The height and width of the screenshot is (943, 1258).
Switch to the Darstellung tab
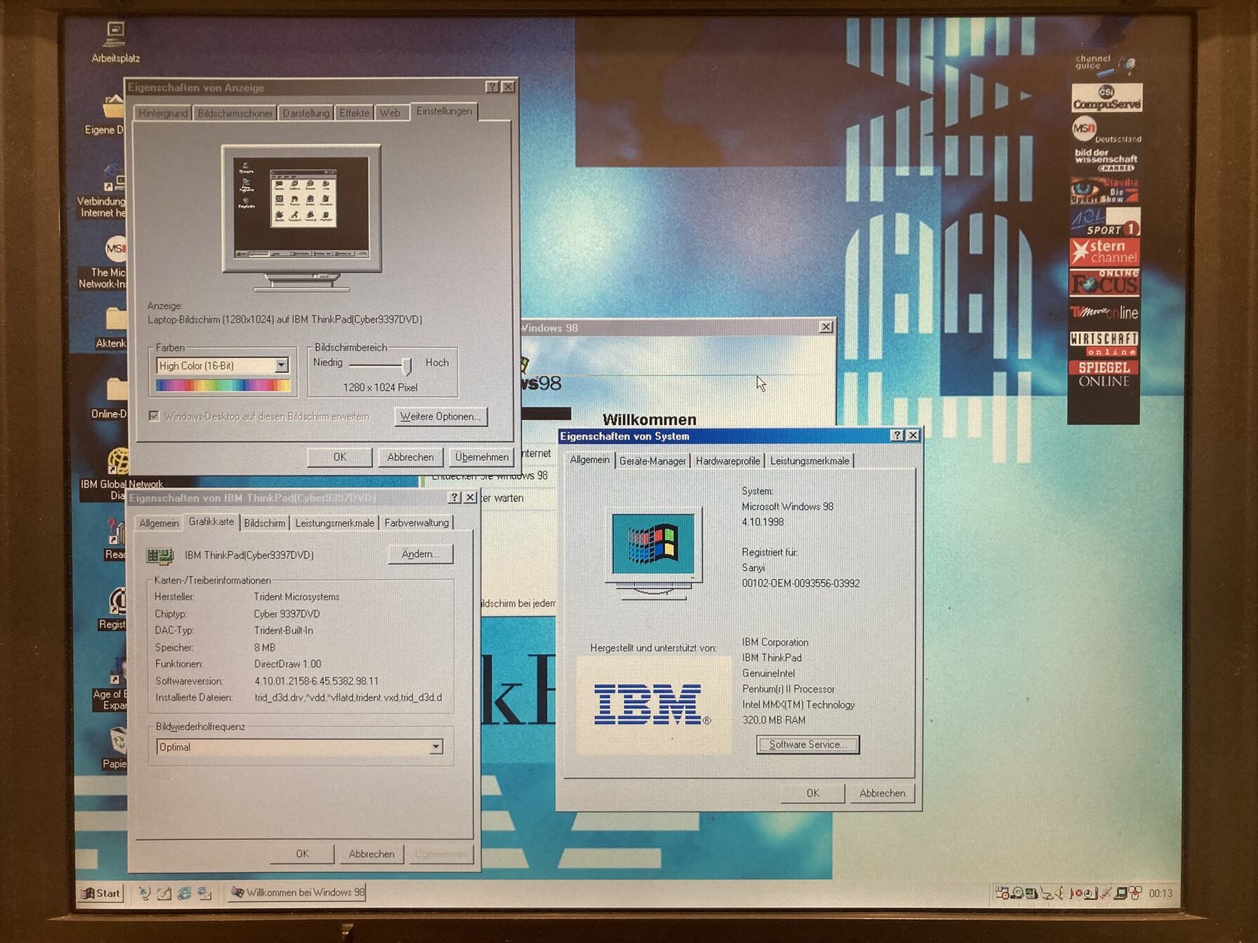pyautogui.click(x=305, y=113)
